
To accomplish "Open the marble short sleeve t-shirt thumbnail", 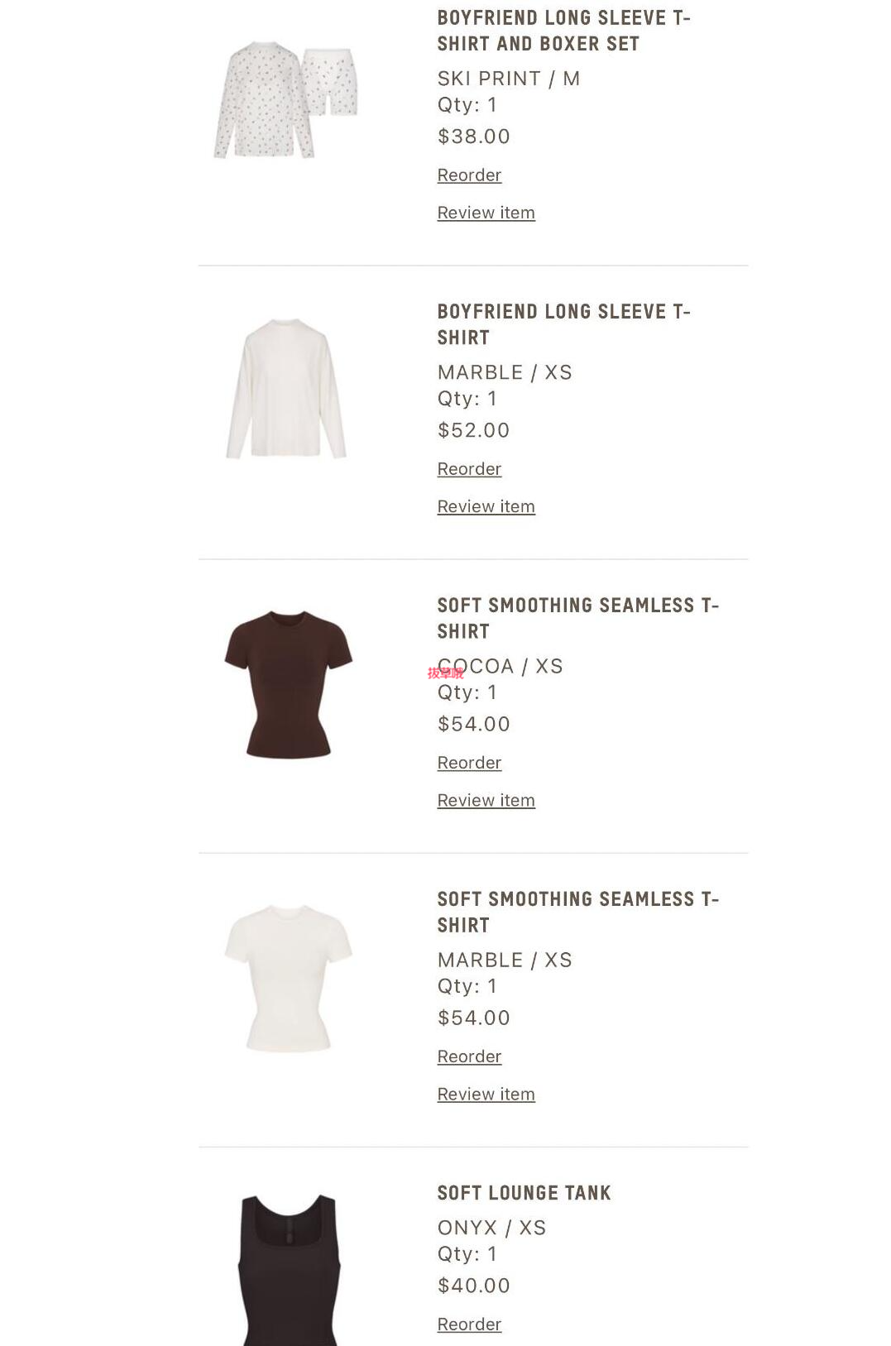I will [288, 978].
